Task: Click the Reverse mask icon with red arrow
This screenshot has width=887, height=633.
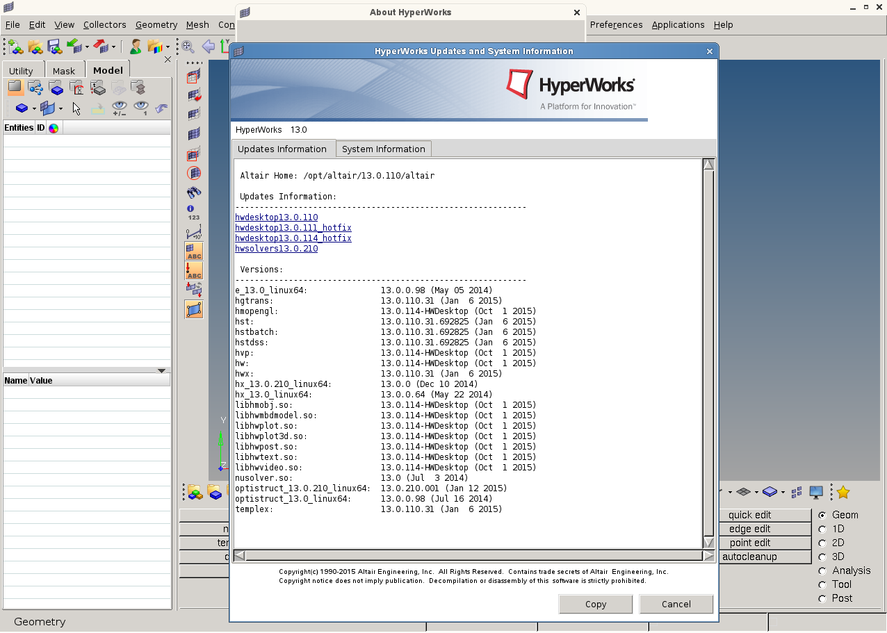Action: click(x=194, y=96)
